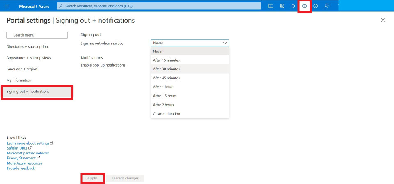Image resolution: width=394 pixels, height=184 pixels.
Task: Open the Directories + subscriptions filter icon
Action: click(x=282, y=6)
